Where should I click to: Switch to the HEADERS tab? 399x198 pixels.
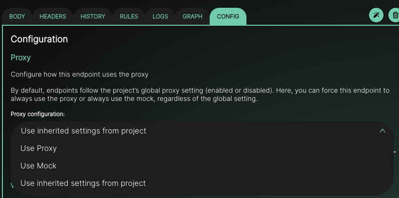(53, 16)
